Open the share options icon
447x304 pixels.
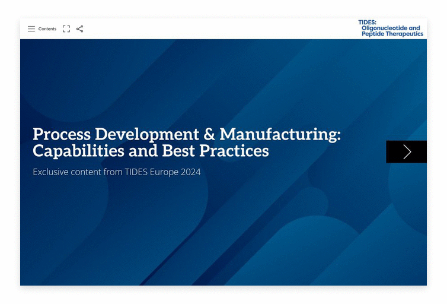[x=80, y=28]
